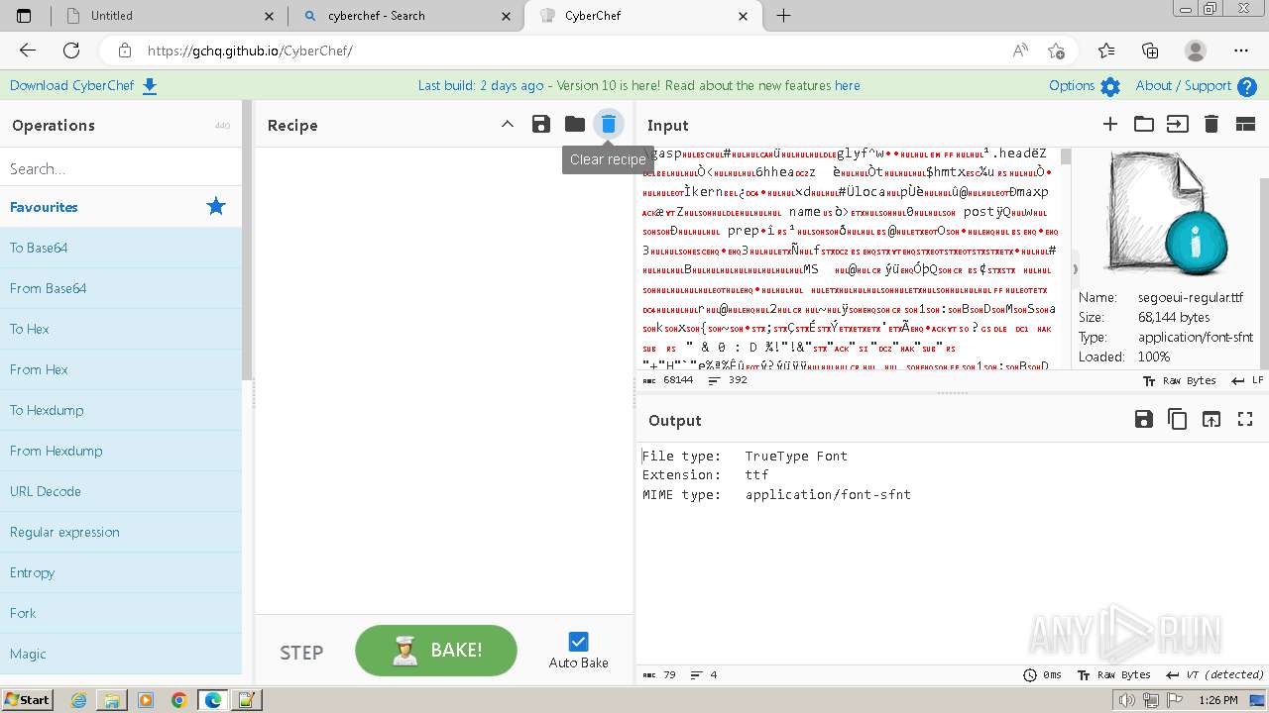The height and width of the screenshot is (713, 1269).
Task: Maximise the output pane
Action: [1245, 419]
